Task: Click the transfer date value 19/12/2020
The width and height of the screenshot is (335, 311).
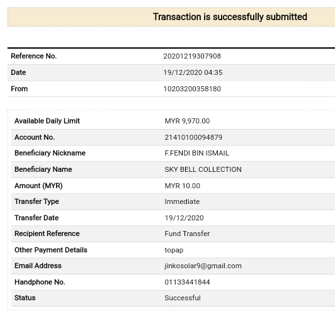Action: (x=184, y=218)
